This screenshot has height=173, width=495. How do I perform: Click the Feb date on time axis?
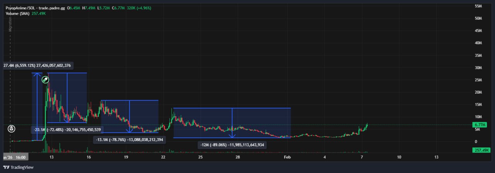click(x=287, y=158)
